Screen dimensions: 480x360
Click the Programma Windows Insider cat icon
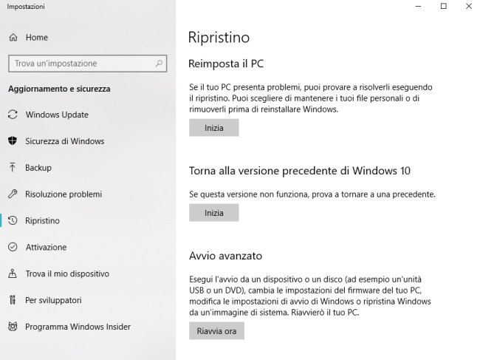click(x=13, y=327)
